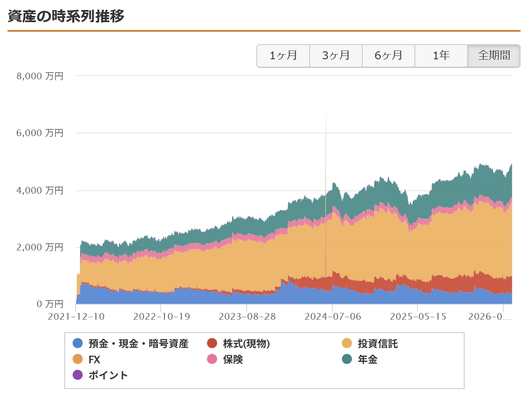The image size is (531, 394).
Task: Click the pink 保険 legend circle
Action: pos(212,359)
